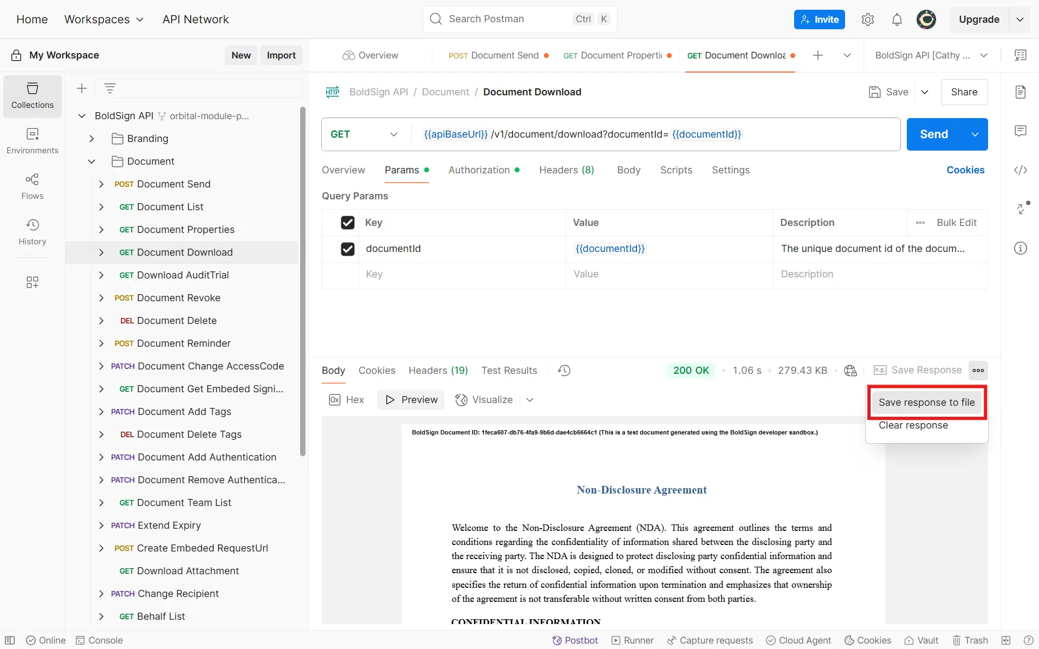
Task: Click the Invite button
Action: [820, 20]
